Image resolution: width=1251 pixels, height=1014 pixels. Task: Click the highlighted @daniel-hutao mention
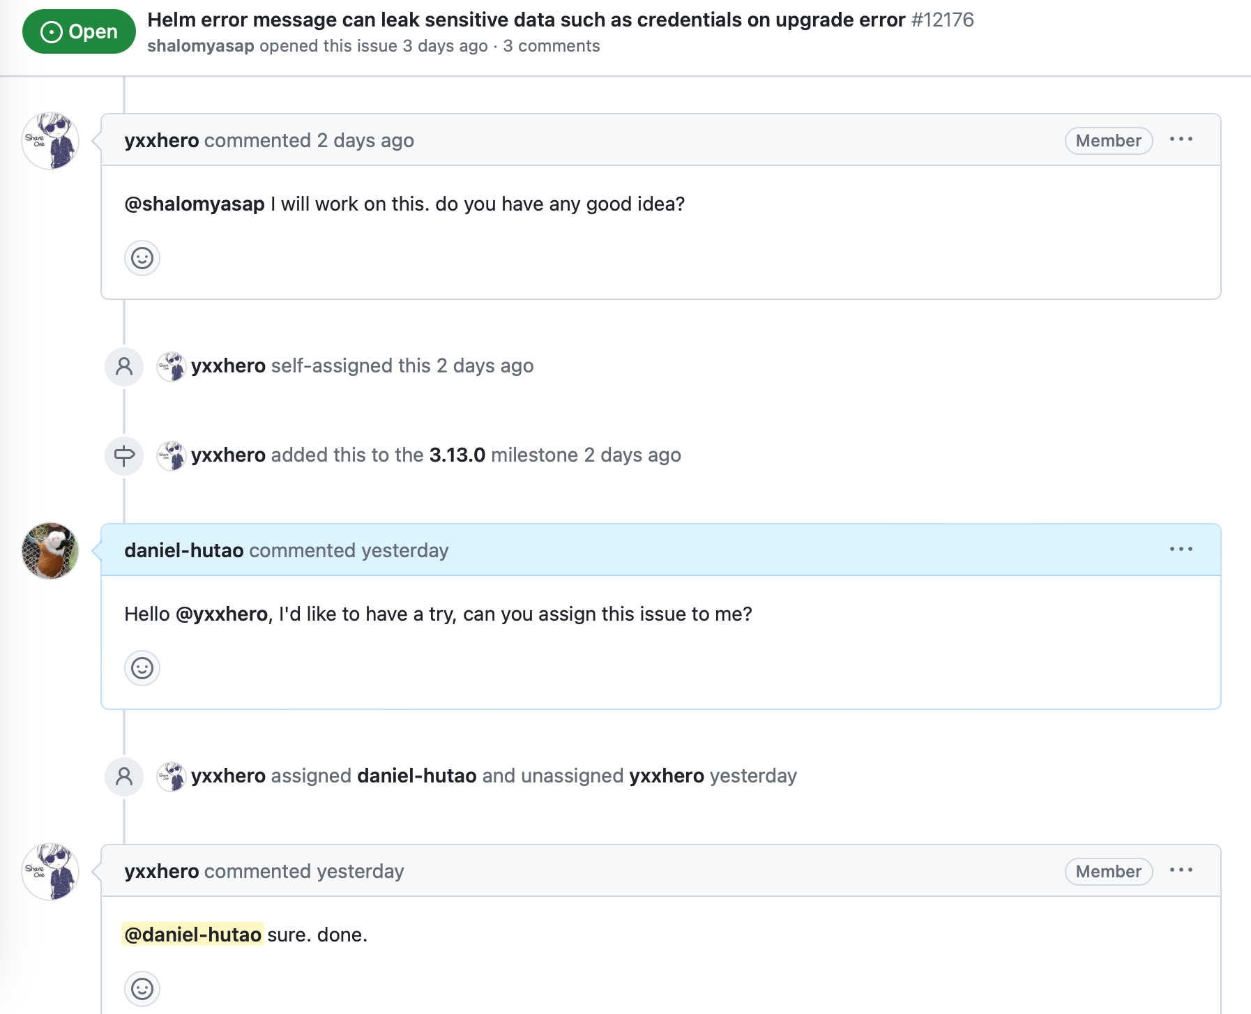192,934
